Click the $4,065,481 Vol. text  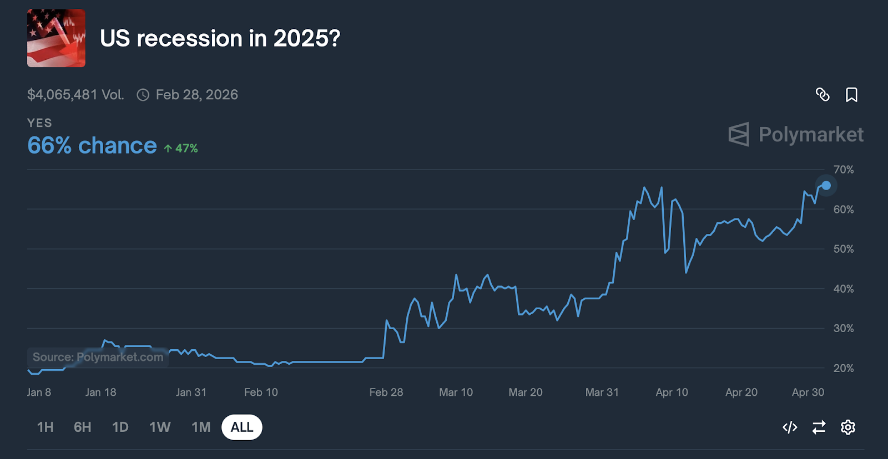[x=75, y=95]
